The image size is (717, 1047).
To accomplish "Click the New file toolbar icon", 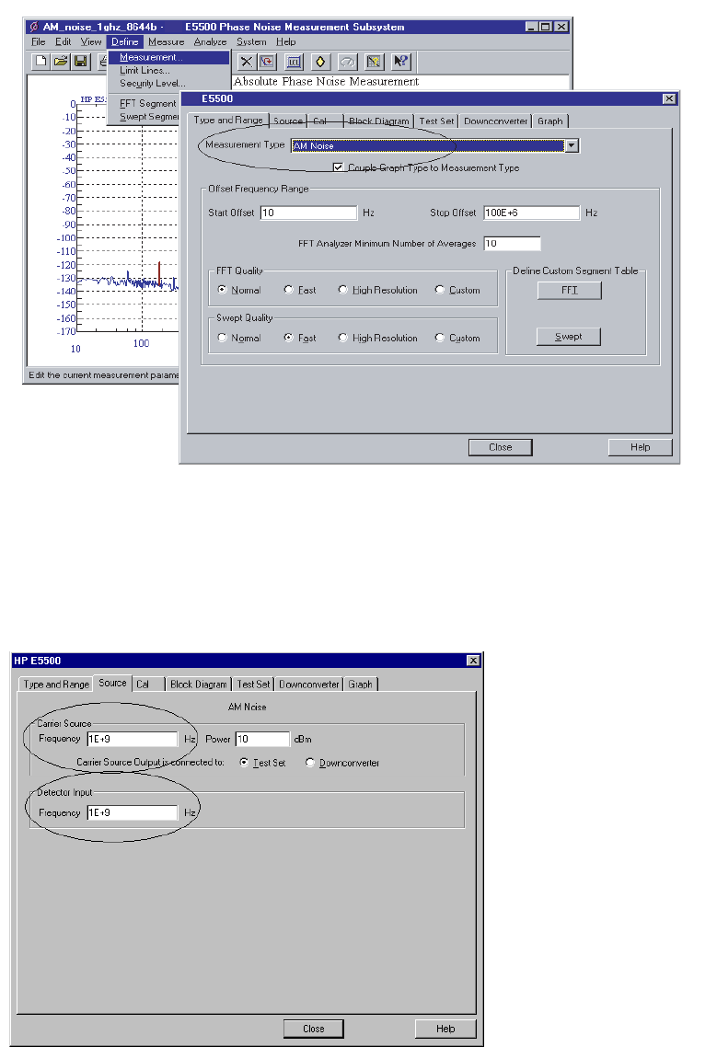I will coord(40,62).
